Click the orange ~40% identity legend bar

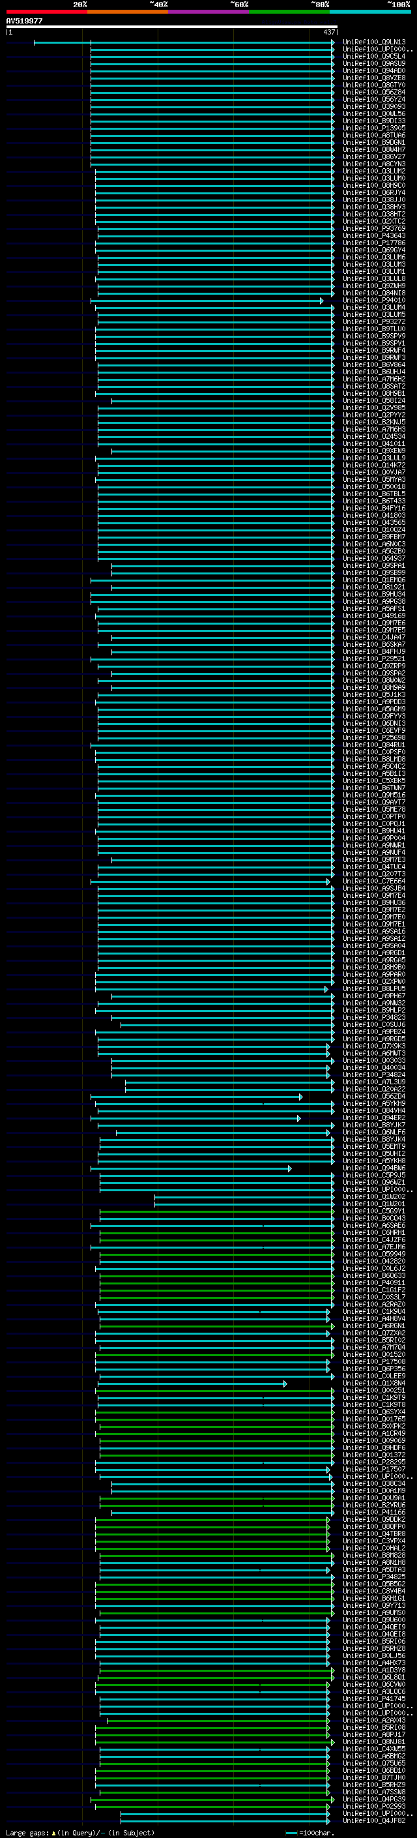coord(128,12)
